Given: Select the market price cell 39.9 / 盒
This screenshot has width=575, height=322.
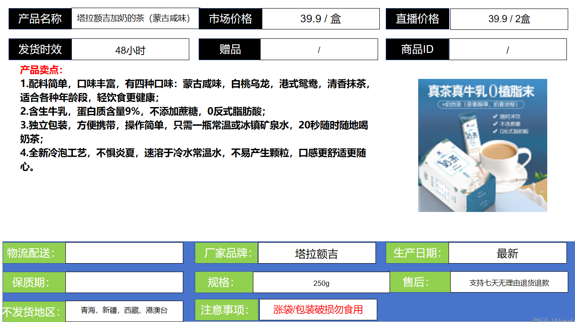Looking at the screenshot, I should point(320,19).
